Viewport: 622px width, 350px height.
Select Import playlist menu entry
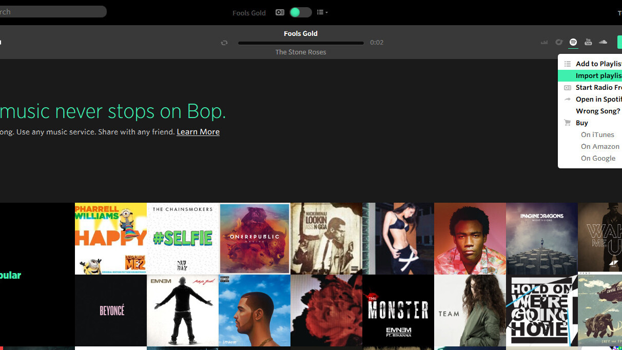(x=590, y=75)
